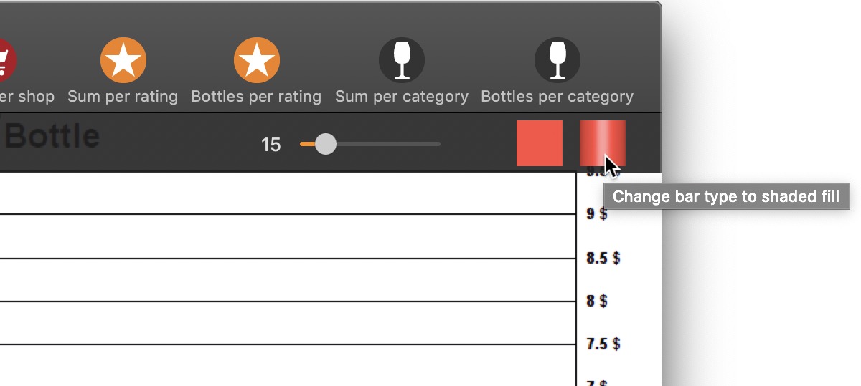Click the '7.5 $' axis label
Viewport: 861px width, 386px height.
(603, 344)
